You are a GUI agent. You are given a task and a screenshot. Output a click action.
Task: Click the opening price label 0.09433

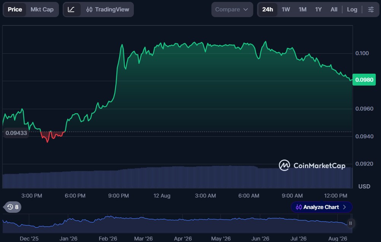tap(16, 133)
